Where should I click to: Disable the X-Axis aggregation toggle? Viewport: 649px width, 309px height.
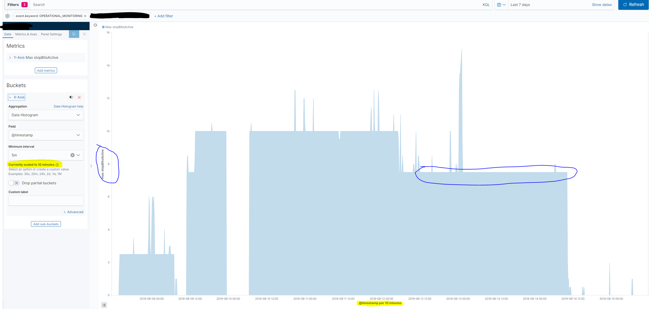pos(71,97)
